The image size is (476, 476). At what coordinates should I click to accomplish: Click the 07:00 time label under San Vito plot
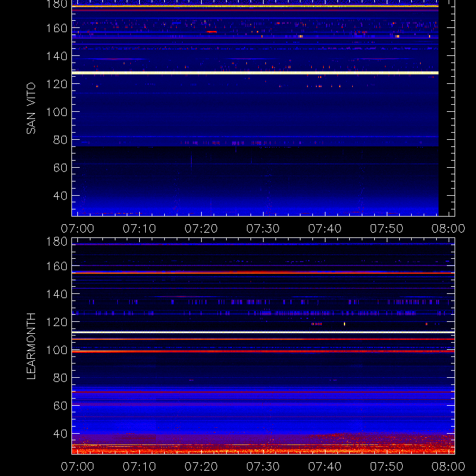[x=77, y=228]
